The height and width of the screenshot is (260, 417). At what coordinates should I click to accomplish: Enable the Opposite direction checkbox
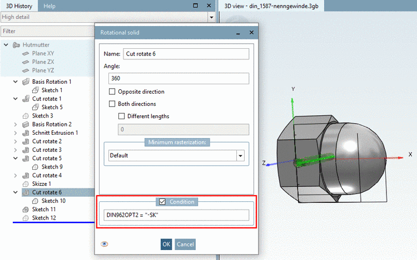pos(112,91)
